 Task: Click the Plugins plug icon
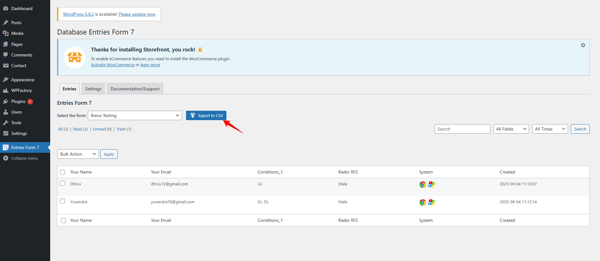tap(6, 101)
